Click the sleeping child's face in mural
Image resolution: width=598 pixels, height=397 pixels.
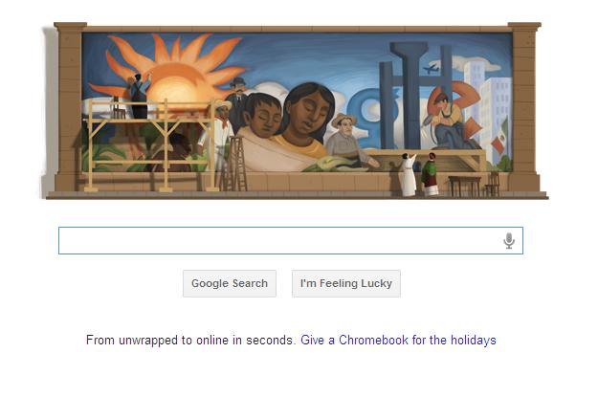pos(263,115)
